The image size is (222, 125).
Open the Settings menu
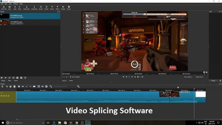16,4
